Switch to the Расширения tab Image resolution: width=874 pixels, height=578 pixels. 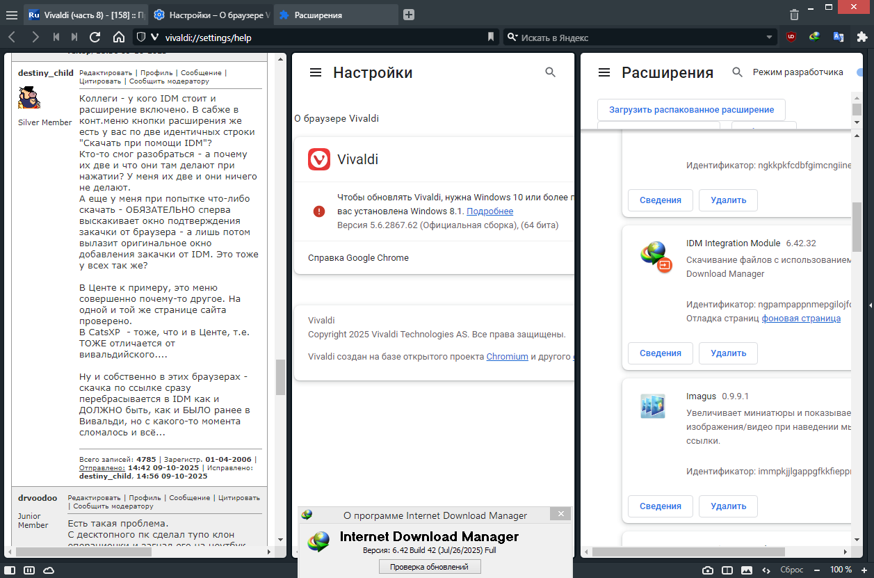[x=335, y=15]
